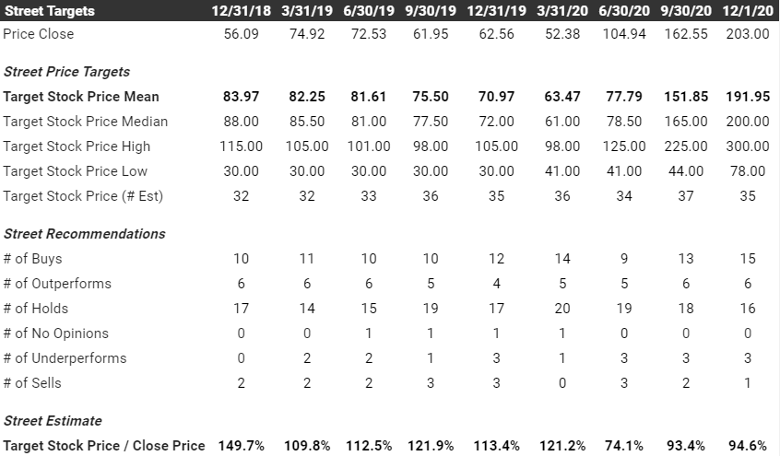Select the Street Recommendations section heading
The height and width of the screenshot is (456, 780).
click(x=85, y=234)
